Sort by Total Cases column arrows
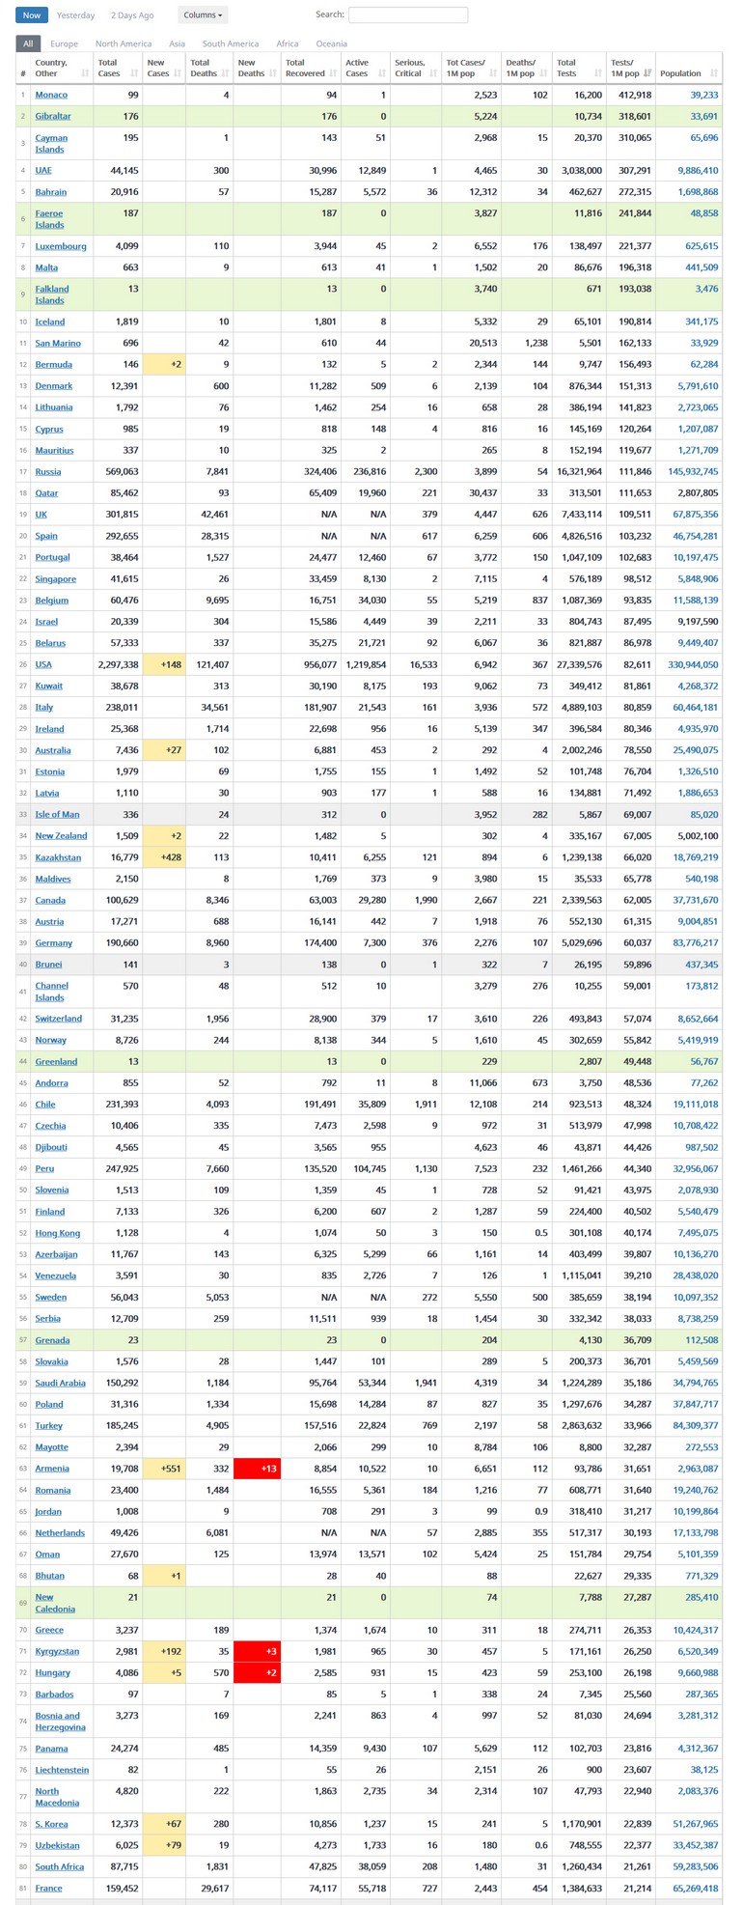Image resolution: width=743 pixels, height=1905 pixels. (x=135, y=73)
